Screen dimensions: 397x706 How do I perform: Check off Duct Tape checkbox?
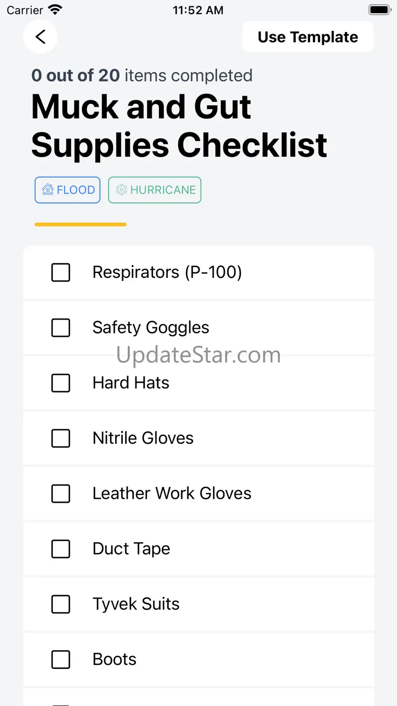click(61, 549)
